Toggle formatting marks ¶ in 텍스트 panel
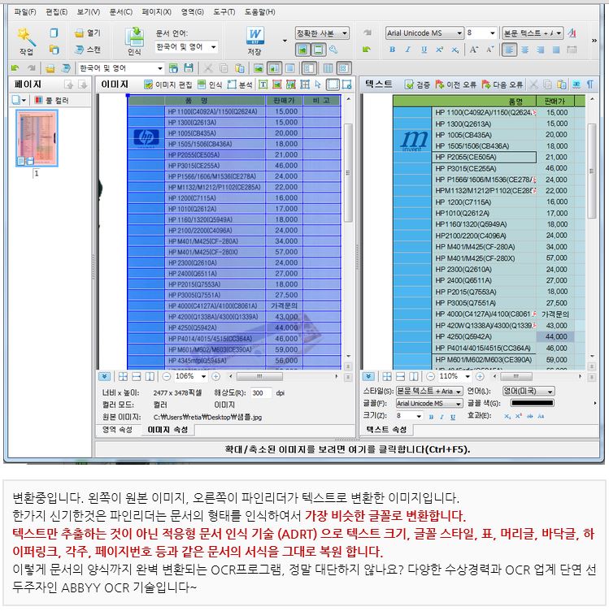 click(590, 84)
